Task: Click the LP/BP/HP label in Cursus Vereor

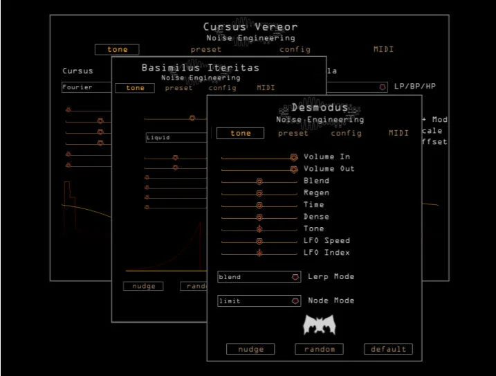Action: [x=414, y=86]
